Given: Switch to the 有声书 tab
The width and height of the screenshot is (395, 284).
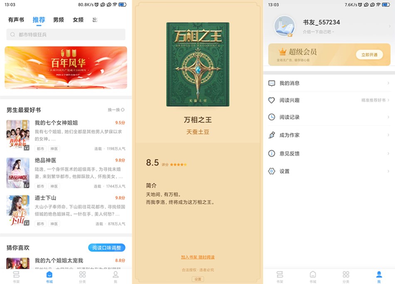Looking at the screenshot, I should [x=16, y=20].
